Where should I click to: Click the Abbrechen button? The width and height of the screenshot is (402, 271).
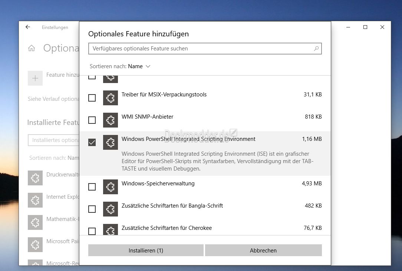(263, 251)
